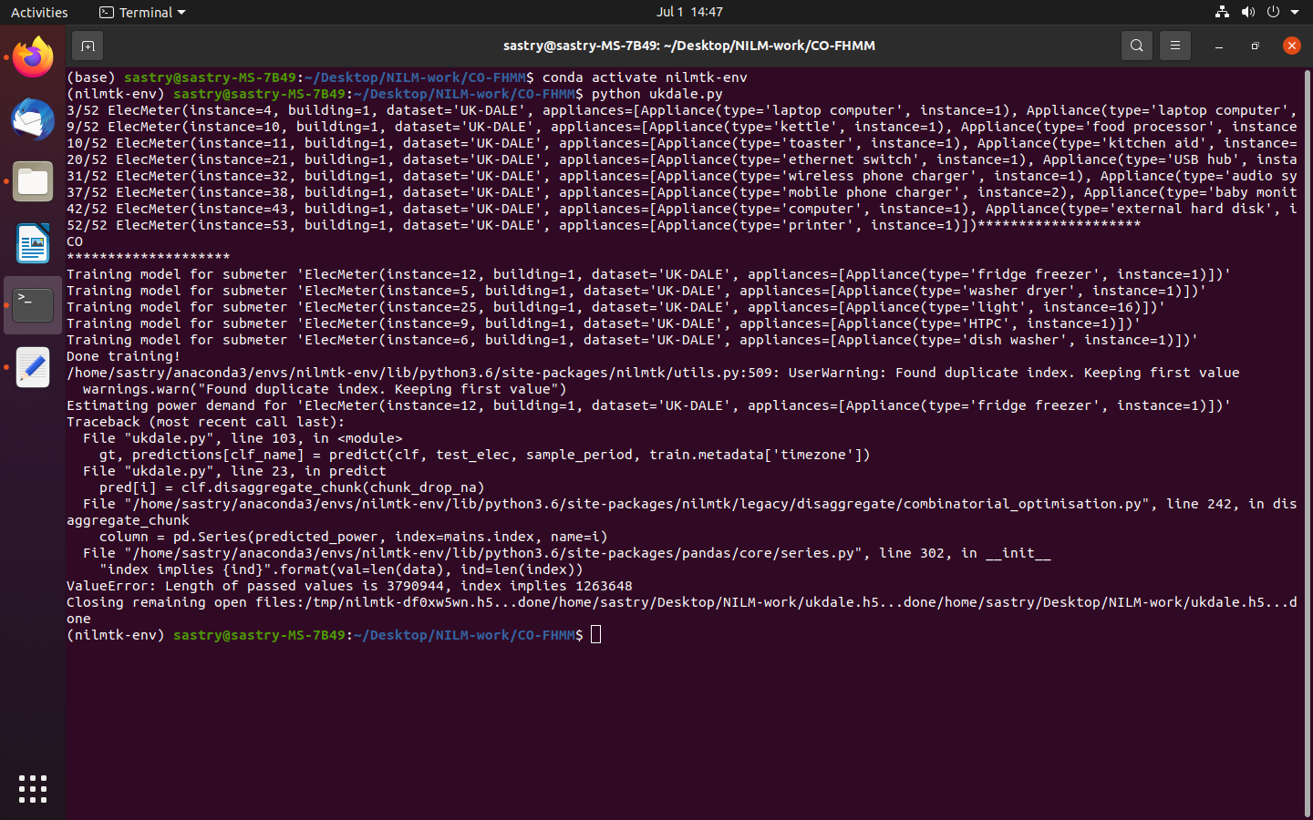Open the text editor app in the dock

pos(32,368)
